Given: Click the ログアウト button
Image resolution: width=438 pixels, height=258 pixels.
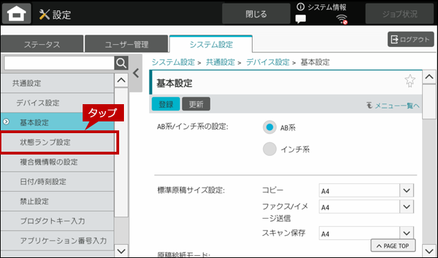Looking at the screenshot, I should point(410,39).
